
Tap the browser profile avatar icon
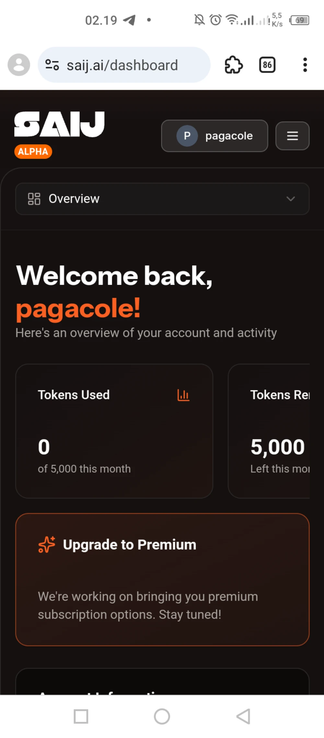click(x=19, y=65)
